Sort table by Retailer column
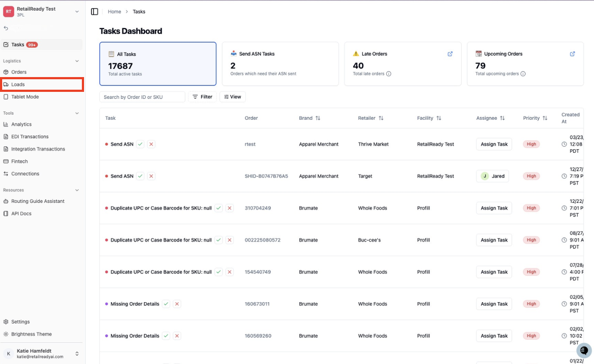 371,118
